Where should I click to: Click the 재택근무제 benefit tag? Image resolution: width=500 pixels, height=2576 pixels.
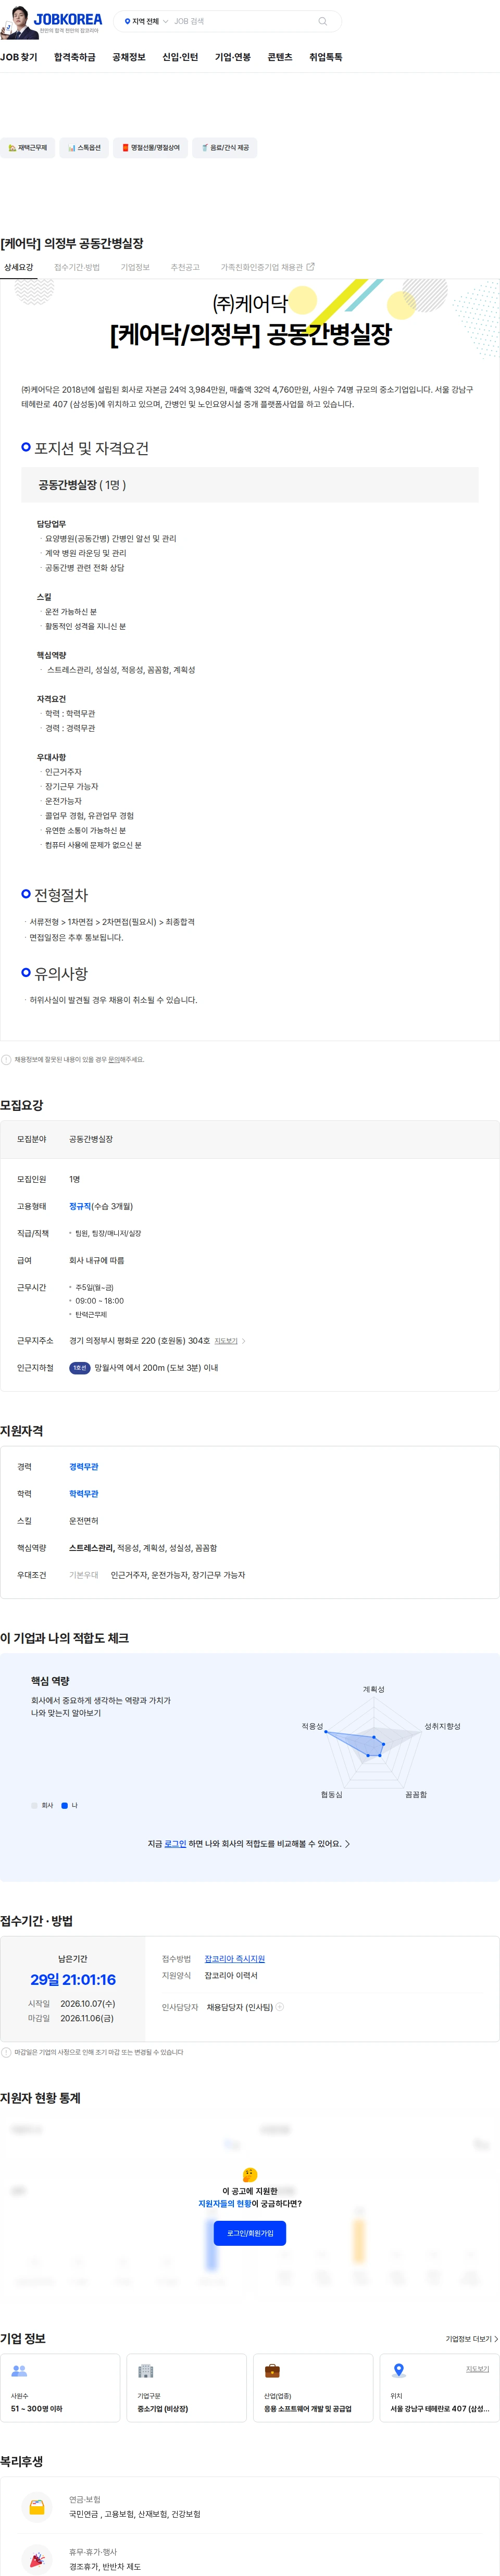28,148
